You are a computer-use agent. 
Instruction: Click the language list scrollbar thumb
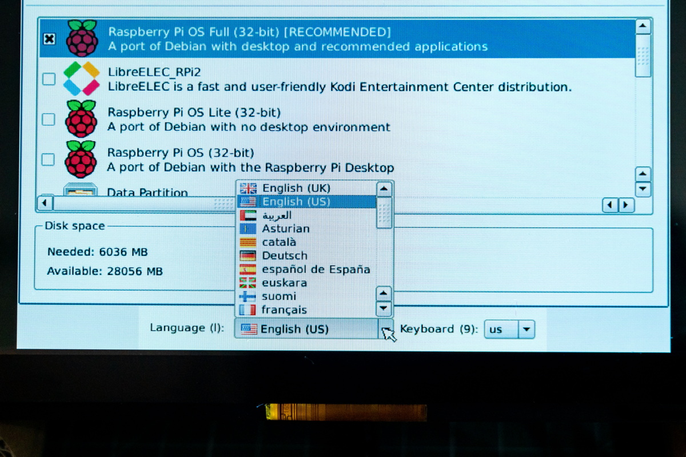click(384, 213)
